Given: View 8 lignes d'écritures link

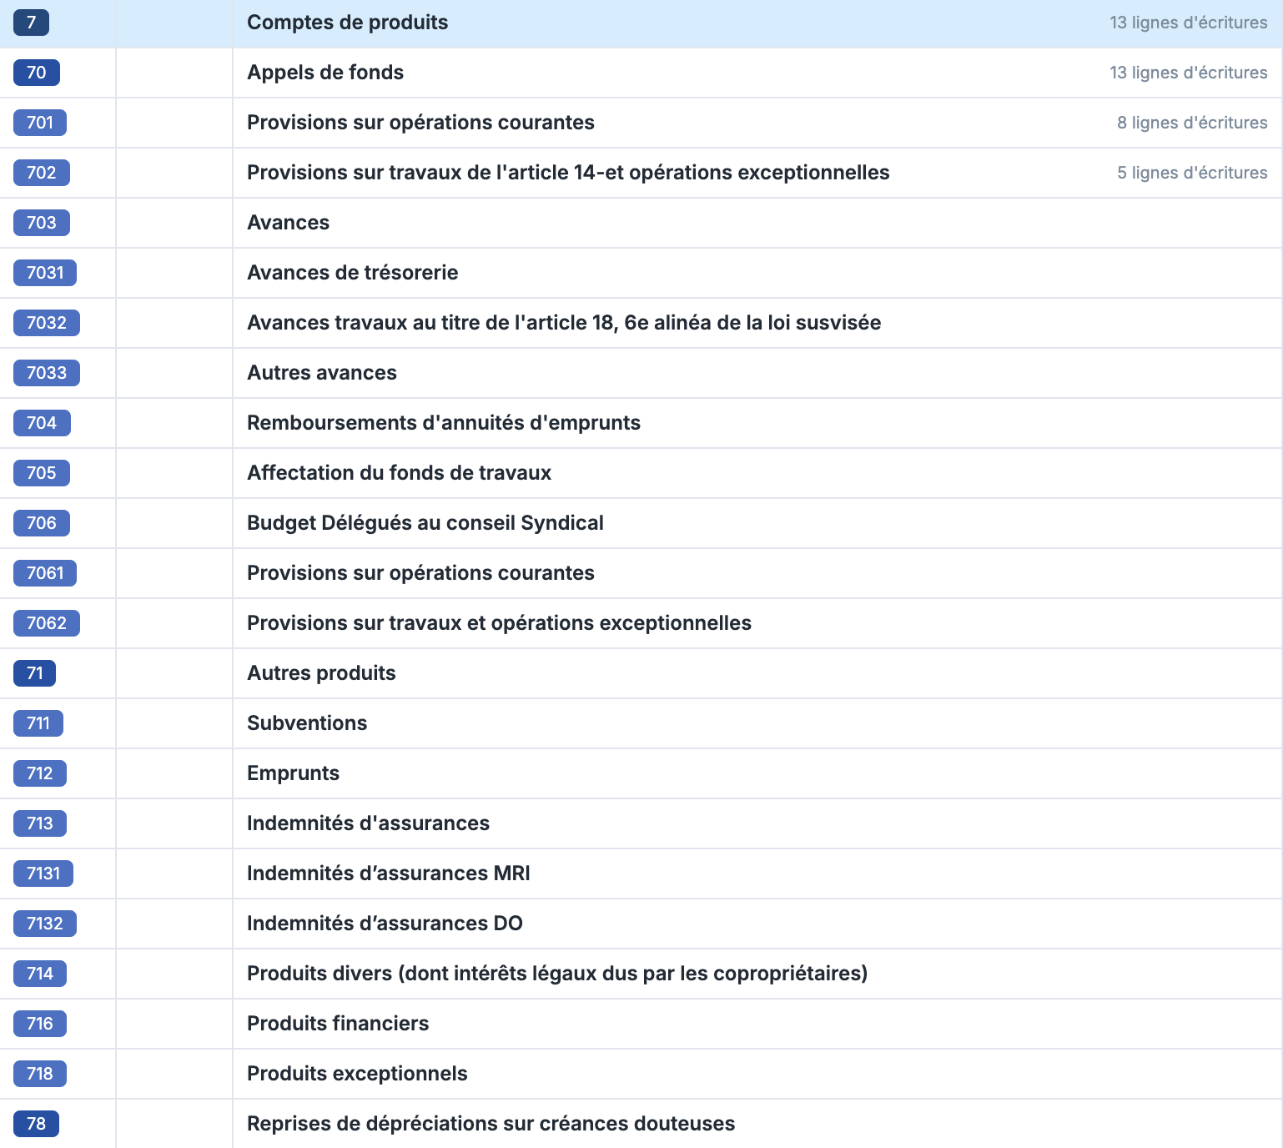Looking at the screenshot, I should [1191, 123].
